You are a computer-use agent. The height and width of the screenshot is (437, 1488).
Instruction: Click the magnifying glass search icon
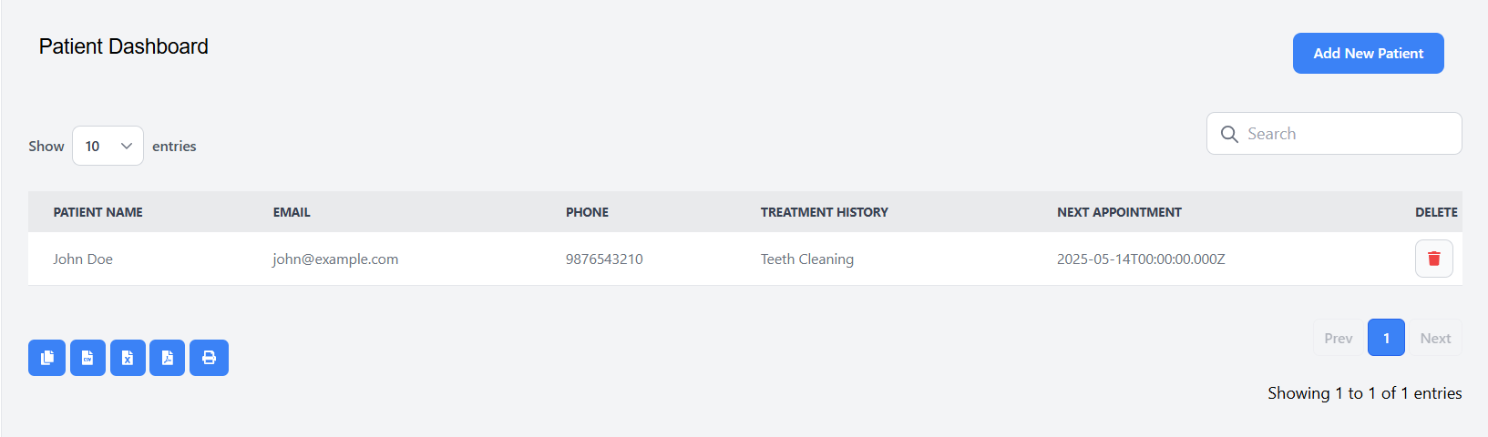[x=1229, y=134]
